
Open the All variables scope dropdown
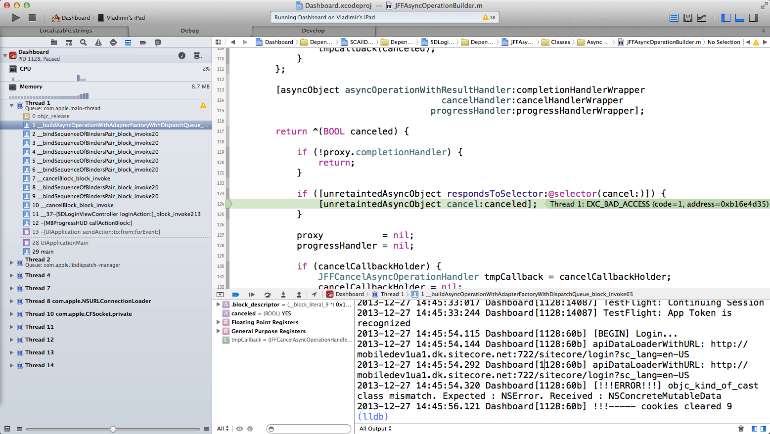coord(223,429)
